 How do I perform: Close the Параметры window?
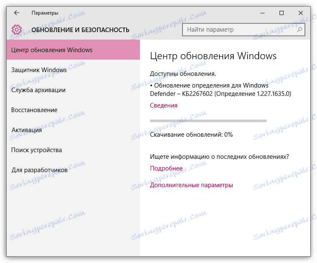[301, 13]
